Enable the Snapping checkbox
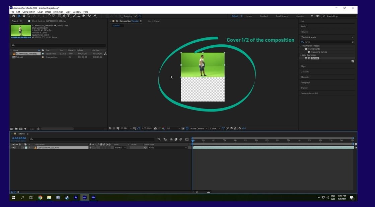This screenshot has width=375, height=207. click(x=121, y=16)
